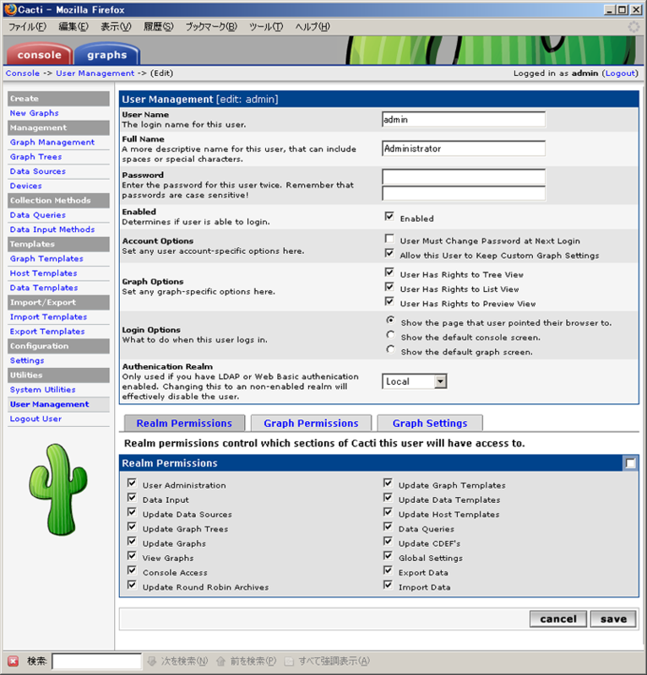
Task: Uncheck Allow this User to Keep Custom Graph Settings
Action: click(x=389, y=253)
